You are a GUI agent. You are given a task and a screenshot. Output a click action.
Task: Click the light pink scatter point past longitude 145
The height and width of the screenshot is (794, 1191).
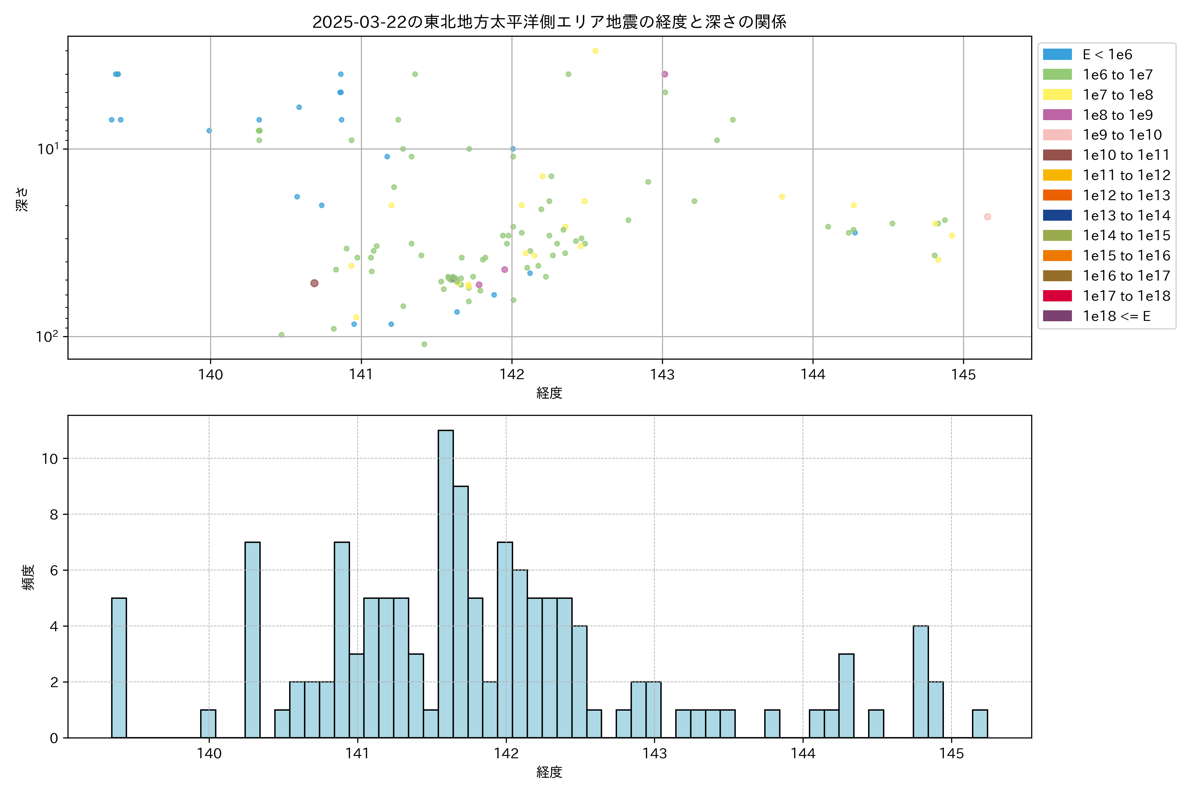pyautogui.click(x=987, y=217)
